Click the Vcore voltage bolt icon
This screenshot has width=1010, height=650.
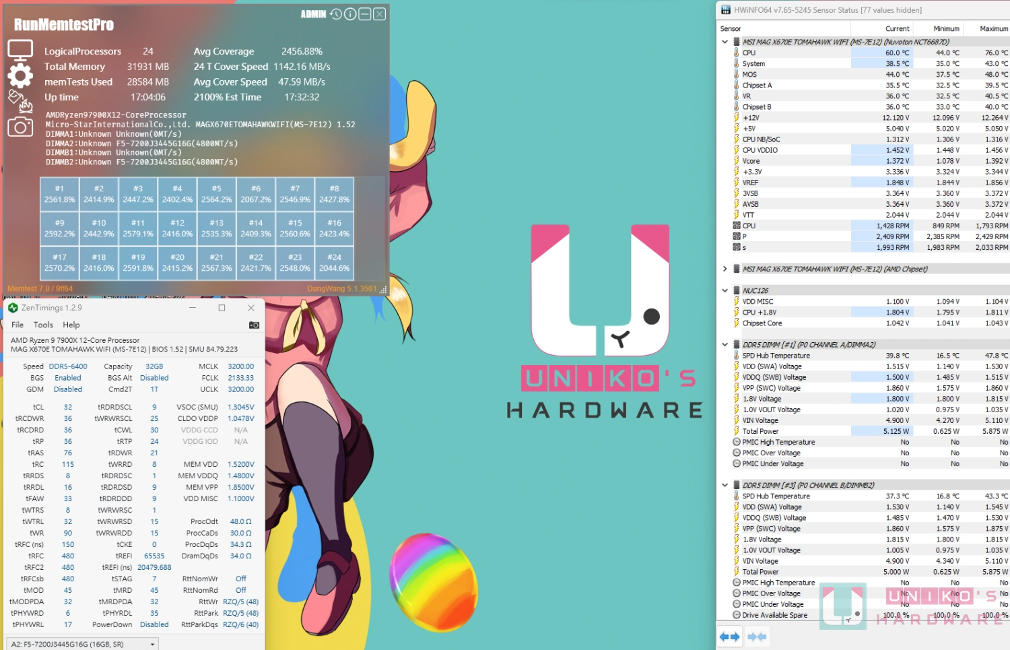click(736, 161)
